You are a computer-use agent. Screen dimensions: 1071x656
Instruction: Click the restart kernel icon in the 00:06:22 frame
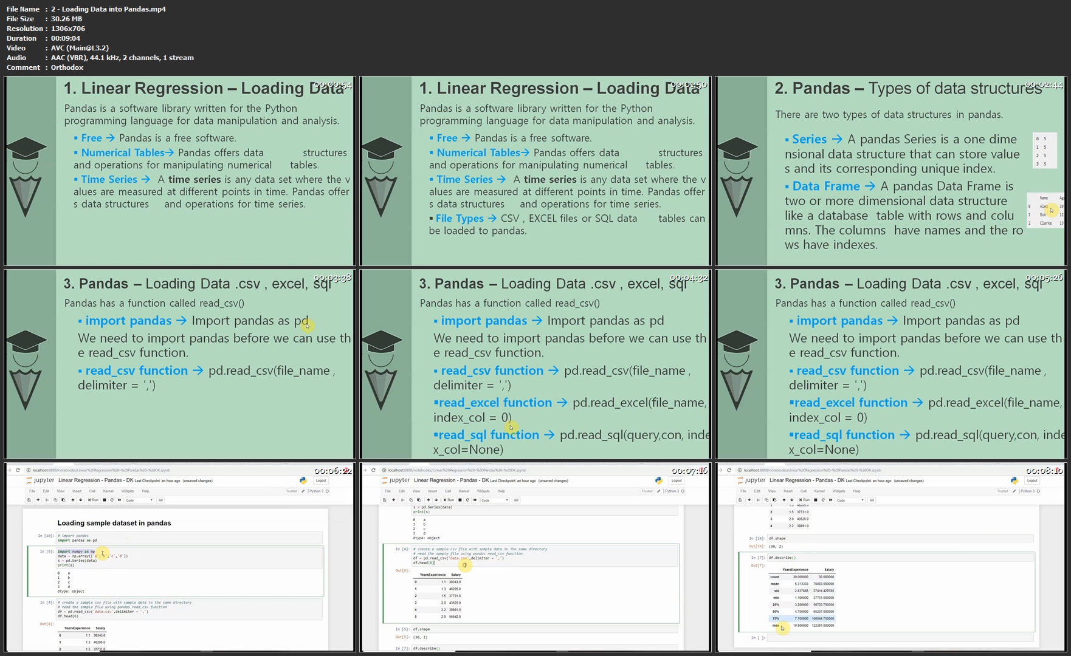112,500
